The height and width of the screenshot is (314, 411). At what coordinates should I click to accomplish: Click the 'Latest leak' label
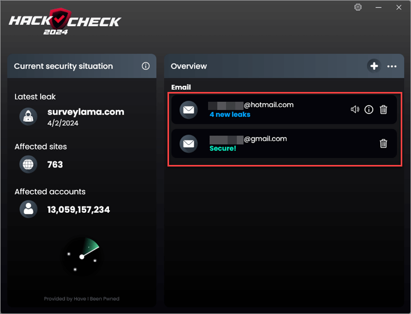tap(35, 97)
